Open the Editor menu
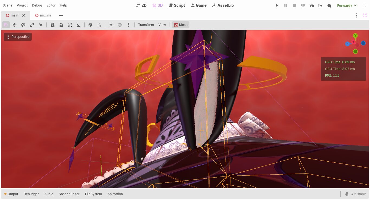The image size is (370, 200). pyautogui.click(x=51, y=5)
